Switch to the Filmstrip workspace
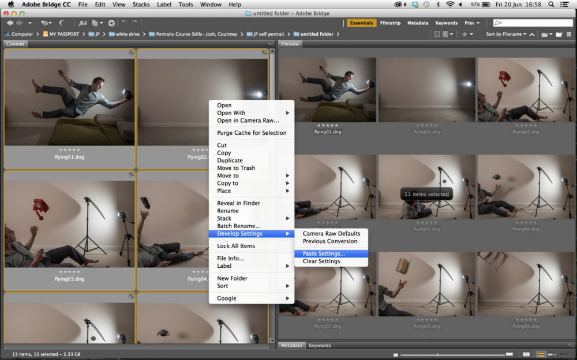 pyautogui.click(x=390, y=23)
